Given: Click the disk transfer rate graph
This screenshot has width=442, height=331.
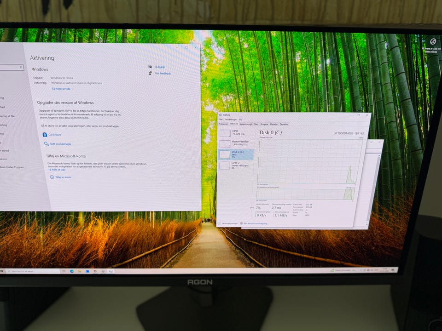Looking at the screenshot, I should [x=305, y=194].
